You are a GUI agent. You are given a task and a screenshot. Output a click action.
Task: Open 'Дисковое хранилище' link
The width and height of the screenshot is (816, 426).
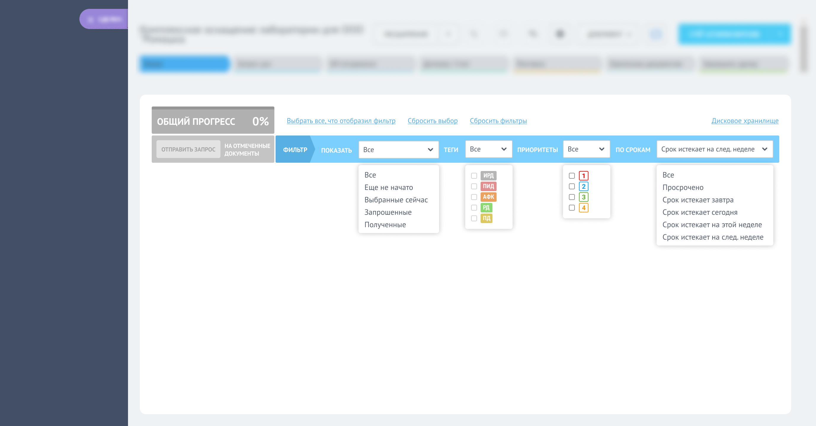click(744, 120)
